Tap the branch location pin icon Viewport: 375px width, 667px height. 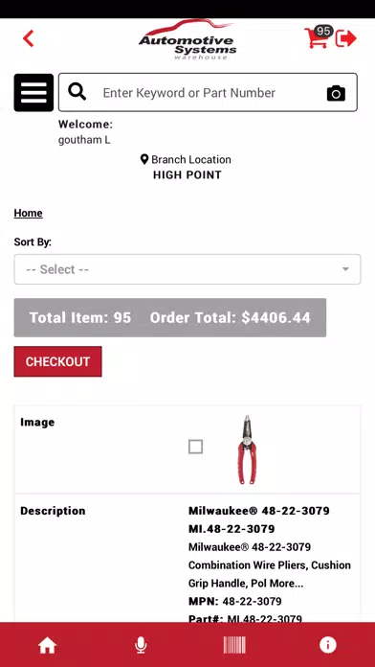[x=144, y=159]
